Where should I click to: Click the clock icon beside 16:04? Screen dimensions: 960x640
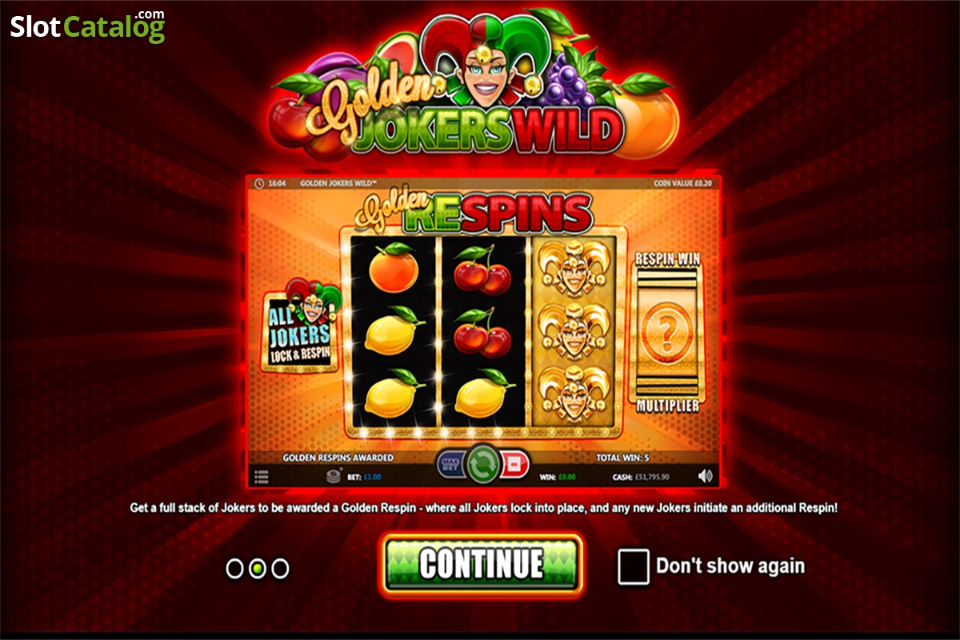[x=259, y=183]
